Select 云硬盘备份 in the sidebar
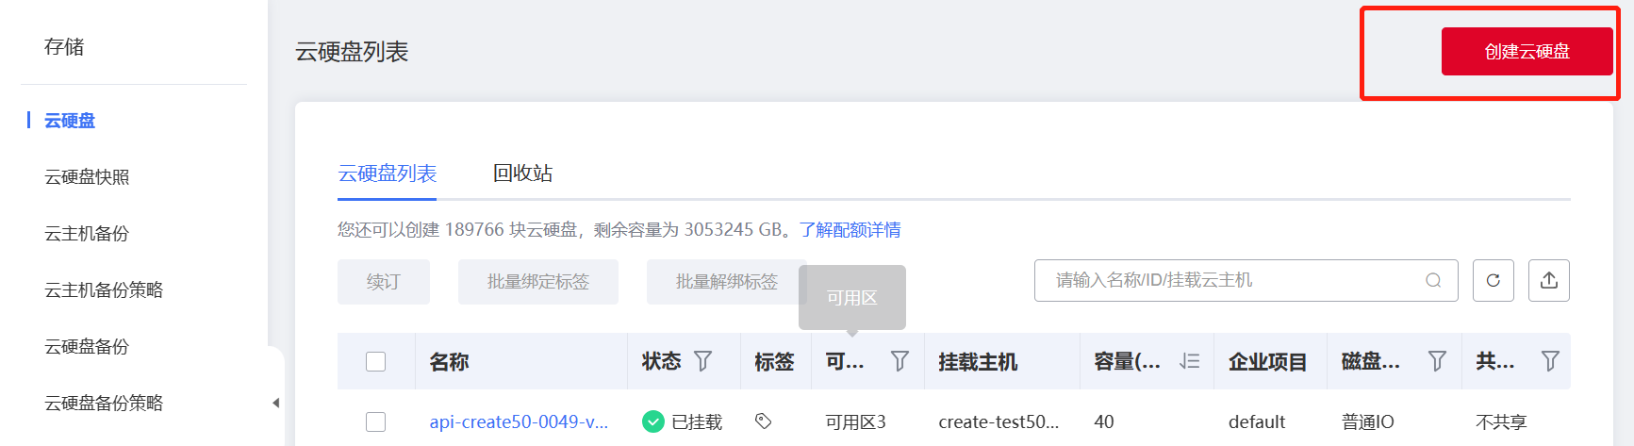The image size is (1634, 446). [87, 347]
